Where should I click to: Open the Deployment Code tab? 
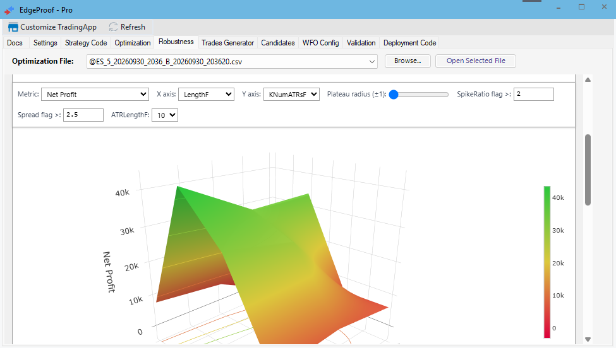(x=410, y=43)
